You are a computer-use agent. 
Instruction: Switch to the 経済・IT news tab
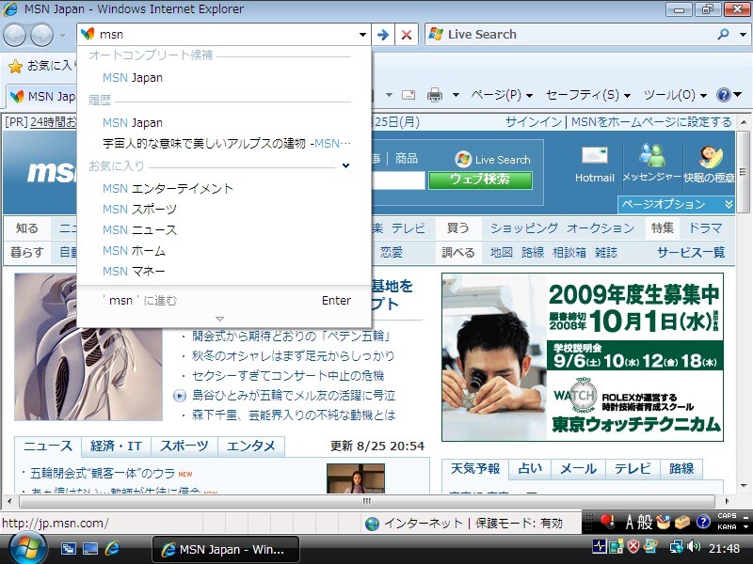coord(116,446)
